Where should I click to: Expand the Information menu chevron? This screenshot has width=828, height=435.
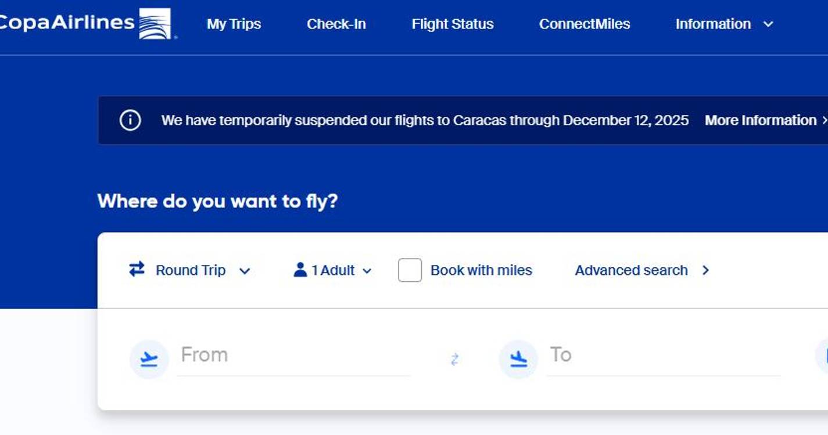768,24
